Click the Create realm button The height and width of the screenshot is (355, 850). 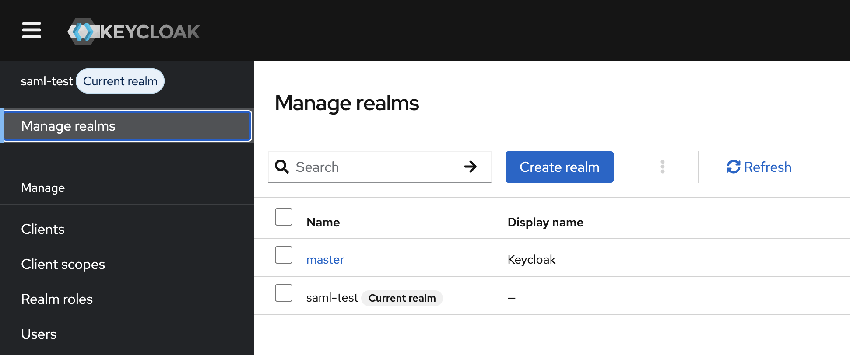point(559,167)
